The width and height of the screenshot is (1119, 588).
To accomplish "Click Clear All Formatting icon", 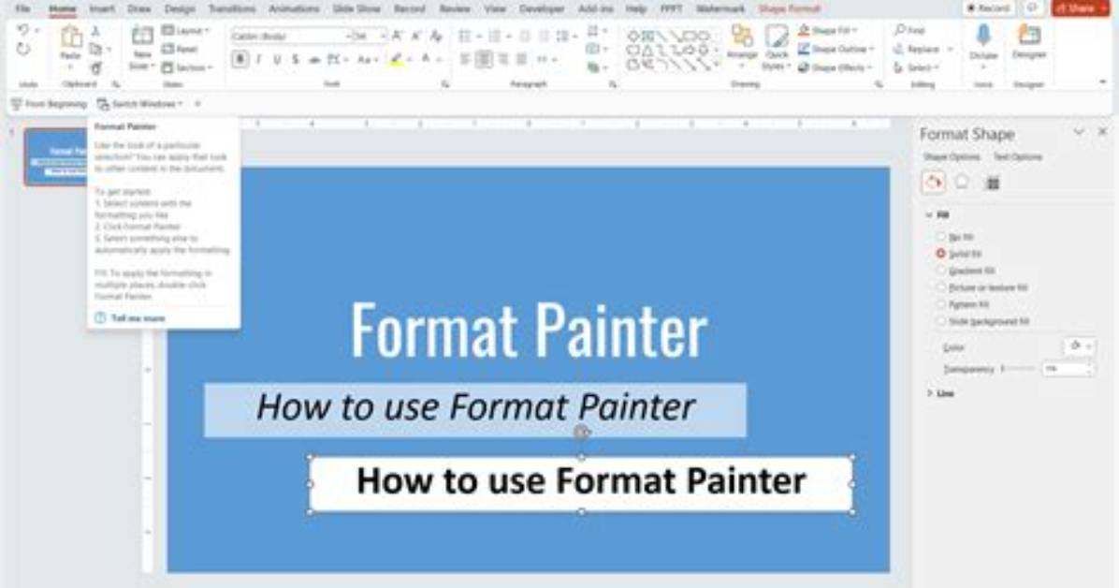I will [x=436, y=36].
